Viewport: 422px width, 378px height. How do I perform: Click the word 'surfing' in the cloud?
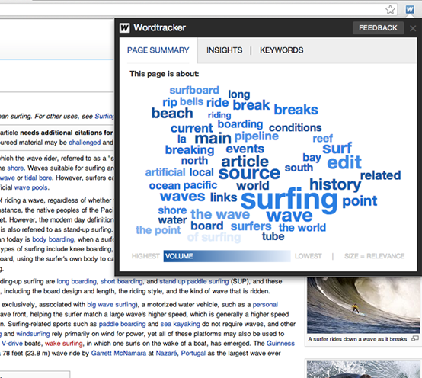[289, 199]
